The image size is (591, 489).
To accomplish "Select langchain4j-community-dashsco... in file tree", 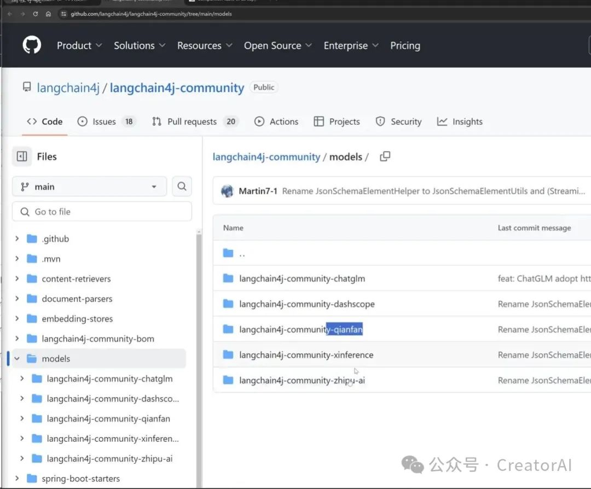I will pos(113,399).
